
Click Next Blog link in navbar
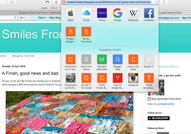[55, 18]
